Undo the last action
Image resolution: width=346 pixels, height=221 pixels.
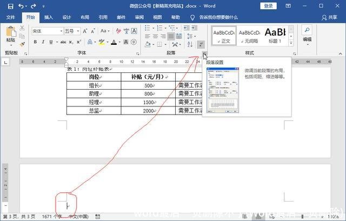tap(21, 6)
